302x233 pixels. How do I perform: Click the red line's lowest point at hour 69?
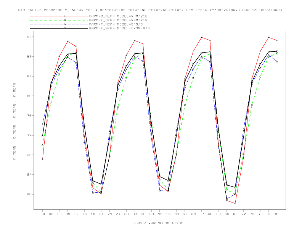[x=235, y=203]
